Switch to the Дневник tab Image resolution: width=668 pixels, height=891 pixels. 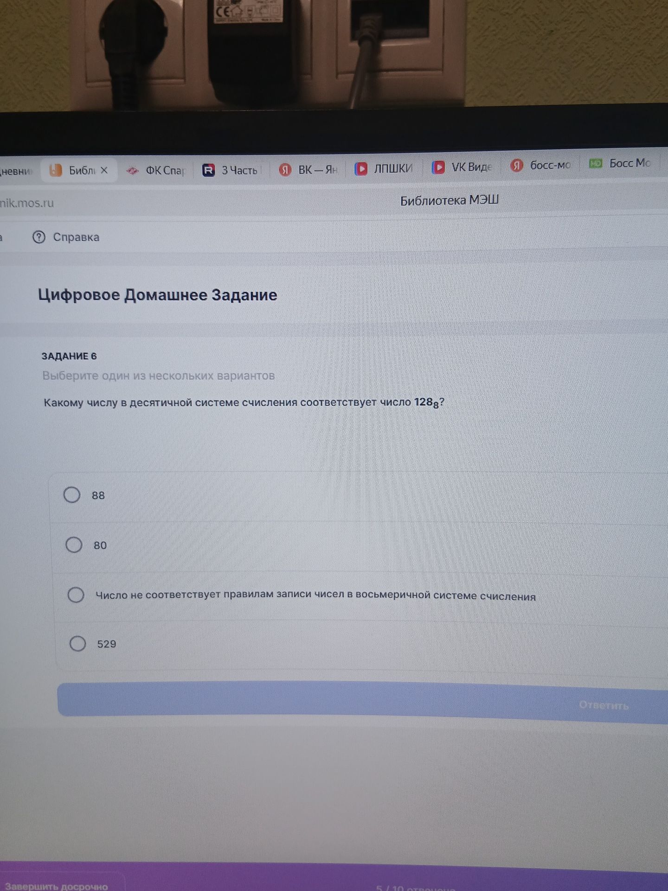tap(17, 171)
